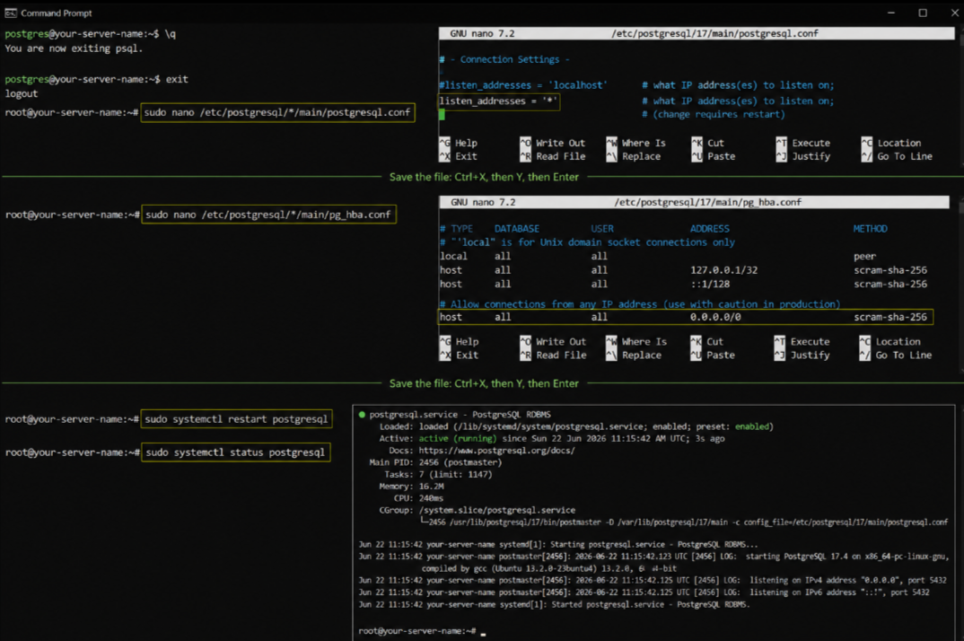Click the listen_addresses = '*' line
Screen dimensions: 964x641
pyautogui.click(x=498, y=101)
